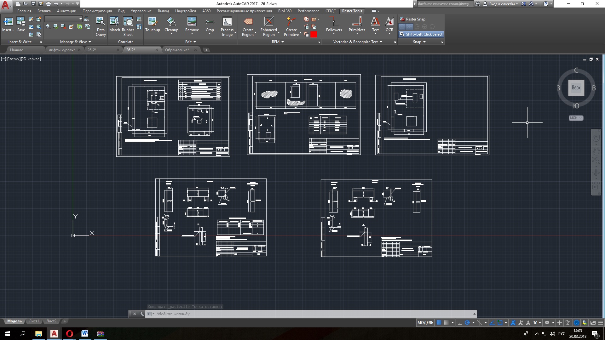Viewport: 605px width, 340px height.
Task: Expand Vectorize & Recognize Text panel
Action: coord(358,42)
